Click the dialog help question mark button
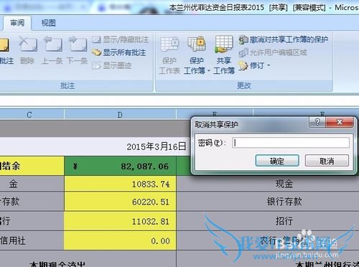Image resolution: width=359 pixels, height=267 pixels. coord(317,122)
